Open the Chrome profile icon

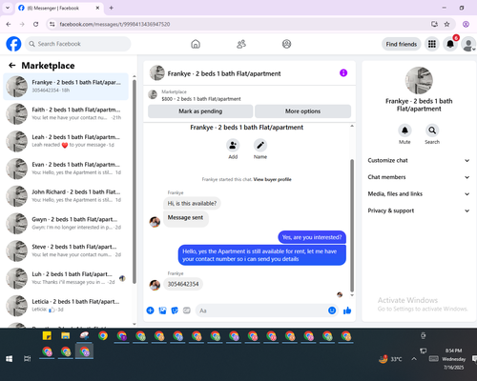click(466, 24)
